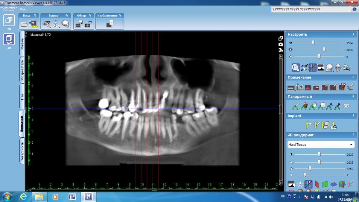Click the 3D button in Панорамный panel
The height and width of the screenshot is (202, 359).
tap(346, 106)
